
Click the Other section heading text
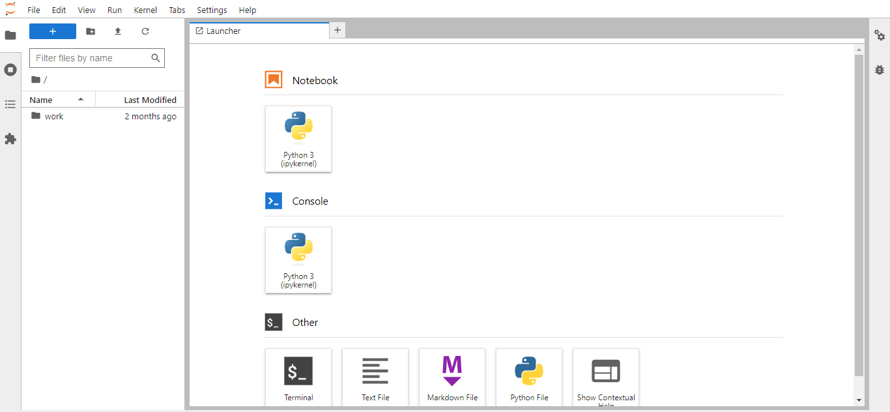click(305, 322)
